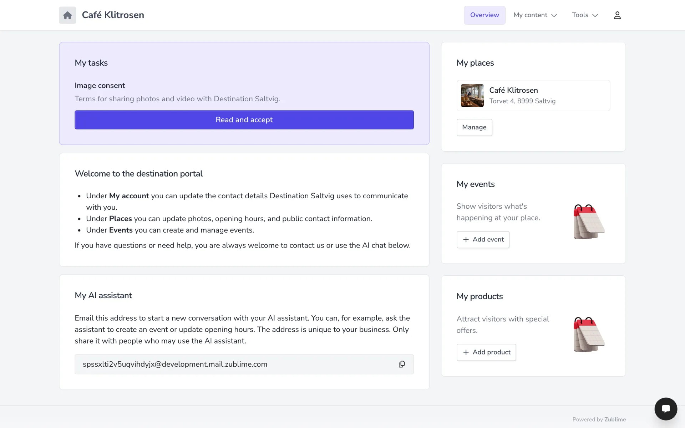Click the Add event button

(x=483, y=240)
